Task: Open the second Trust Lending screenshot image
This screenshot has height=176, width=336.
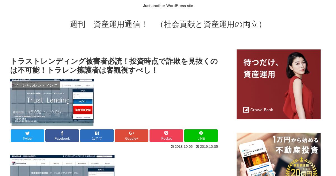Action: (62, 165)
